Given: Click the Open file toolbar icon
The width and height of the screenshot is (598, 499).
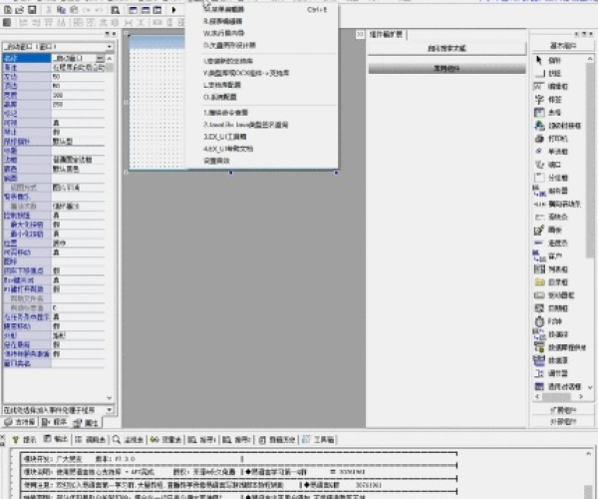Looking at the screenshot, I should coord(19,10).
